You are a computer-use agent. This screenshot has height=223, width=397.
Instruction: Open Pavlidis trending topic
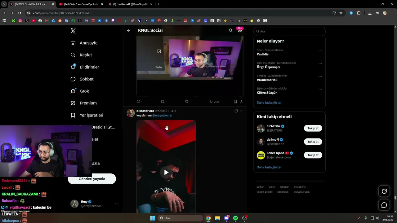tap(263, 54)
